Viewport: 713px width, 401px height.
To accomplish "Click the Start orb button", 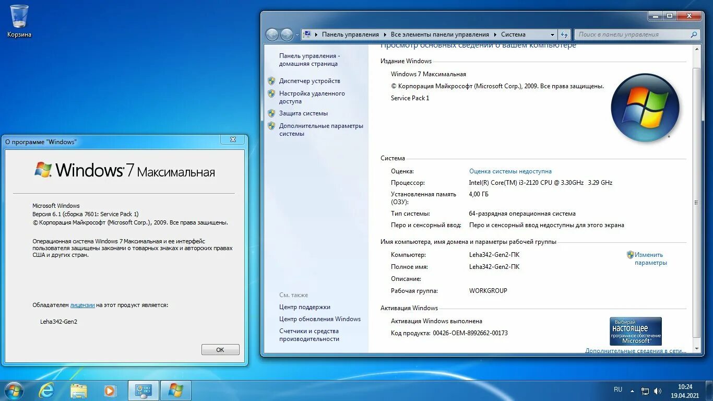I will pos(14,391).
